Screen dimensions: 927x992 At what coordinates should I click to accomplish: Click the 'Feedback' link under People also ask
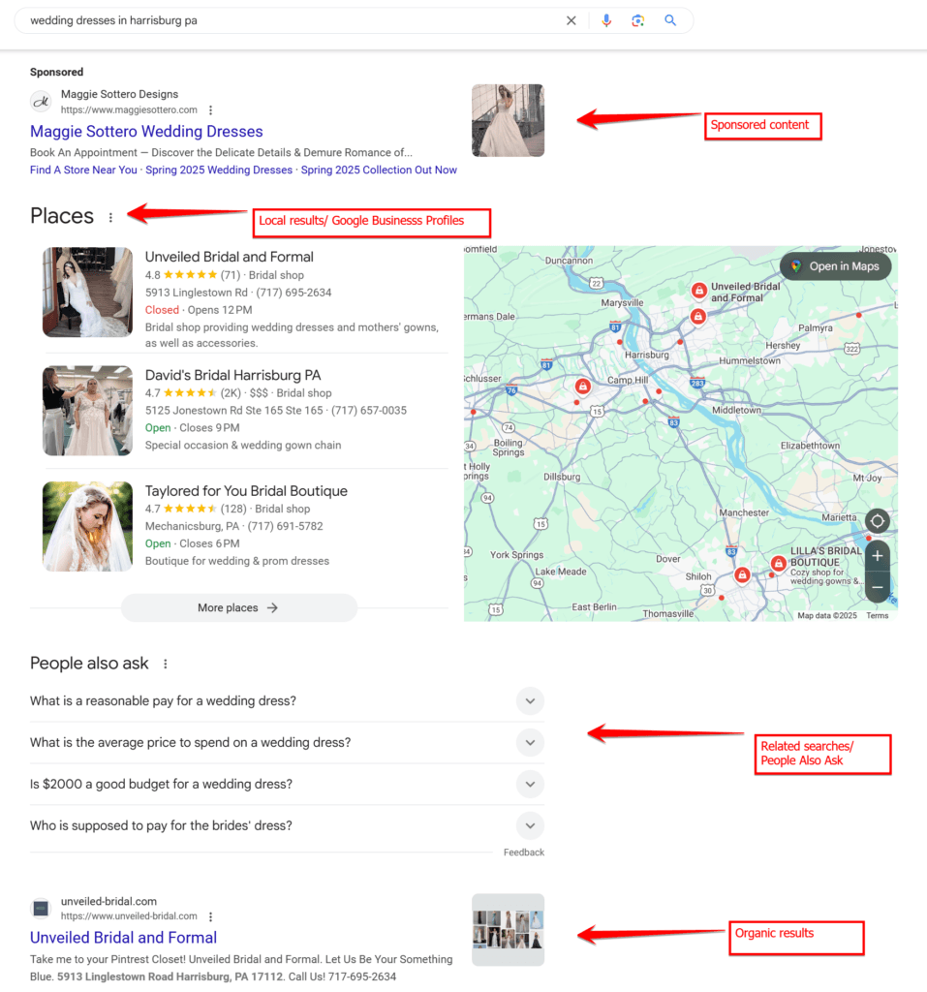[x=523, y=852]
